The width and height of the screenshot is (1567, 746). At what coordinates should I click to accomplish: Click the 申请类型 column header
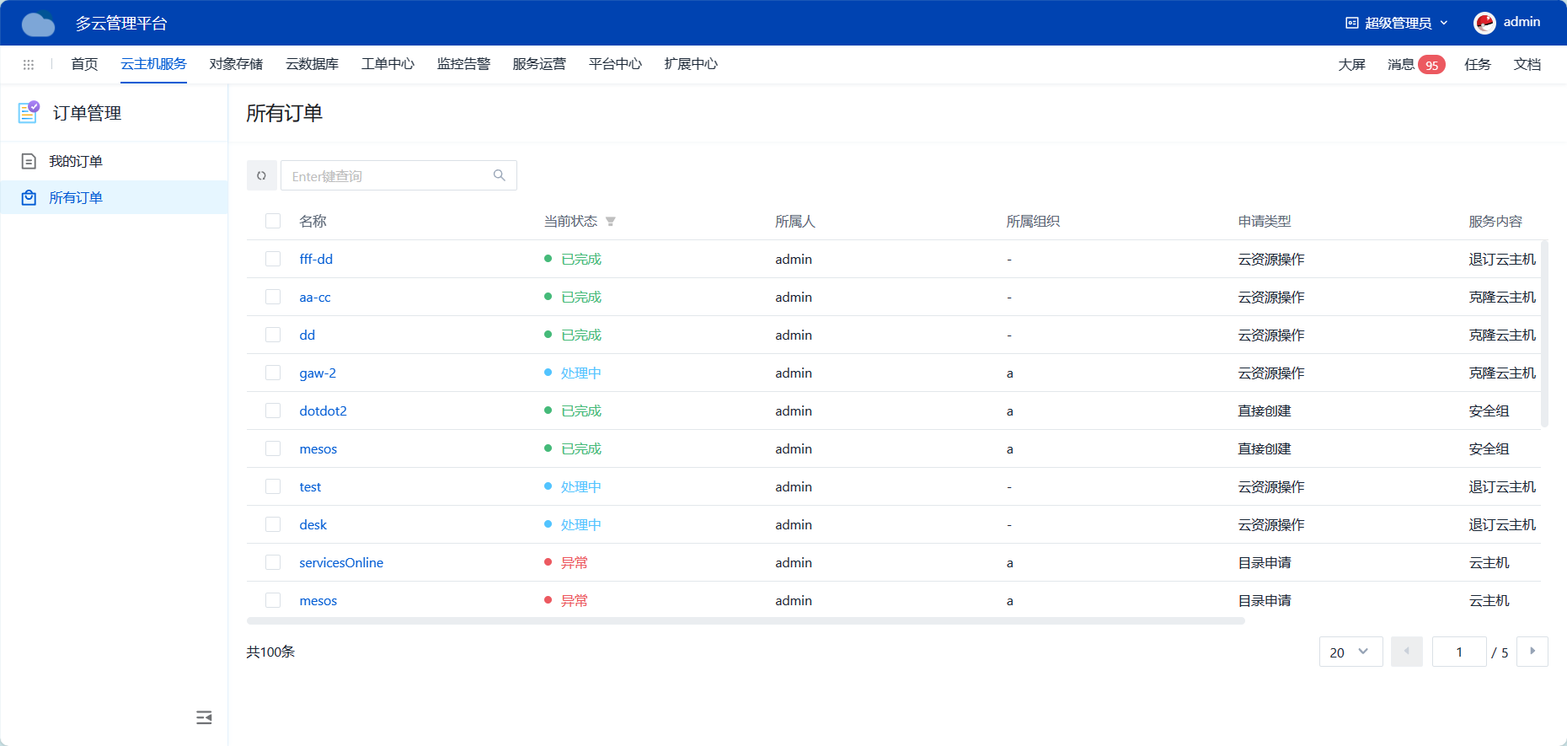[x=1265, y=221]
